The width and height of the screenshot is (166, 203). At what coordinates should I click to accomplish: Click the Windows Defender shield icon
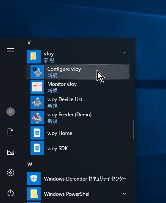(34, 178)
